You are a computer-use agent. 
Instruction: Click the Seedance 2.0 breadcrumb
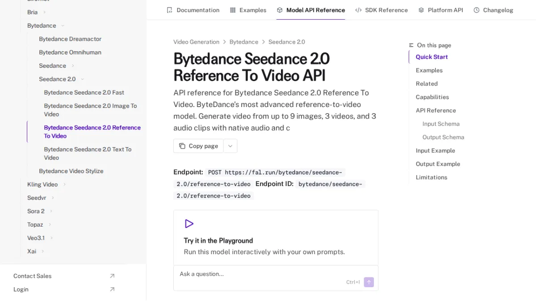click(x=287, y=42)
